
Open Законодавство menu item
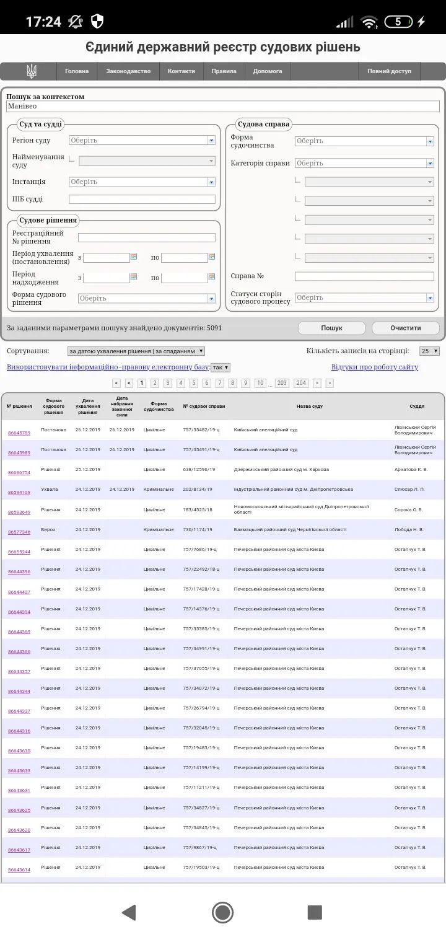click(x=128, y=71)
